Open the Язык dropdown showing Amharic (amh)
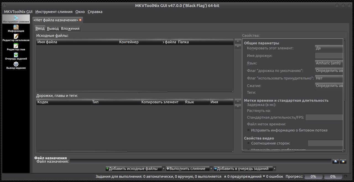 tap(329, 63)
